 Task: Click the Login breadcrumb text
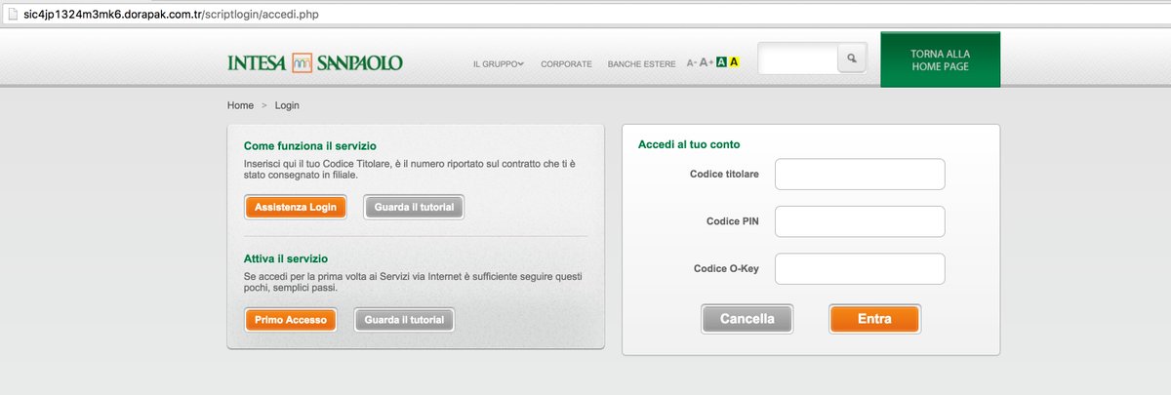click(x=287, y=104)
